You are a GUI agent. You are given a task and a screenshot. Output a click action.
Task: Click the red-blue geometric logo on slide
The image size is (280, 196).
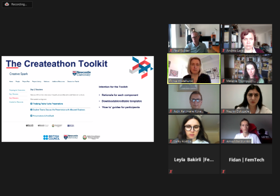(x=140, y=66)
